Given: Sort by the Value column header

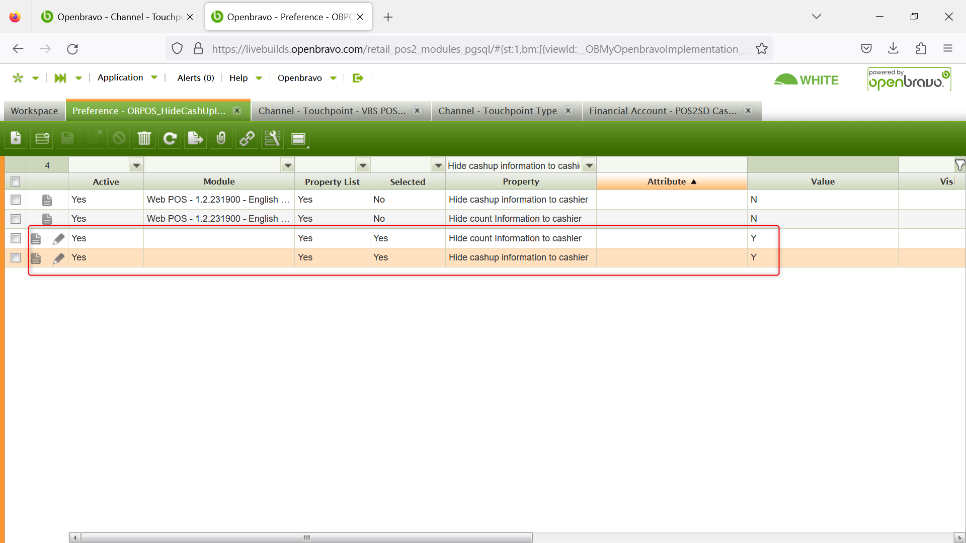Looking at the screenshot, I should [x=822, y=182].
